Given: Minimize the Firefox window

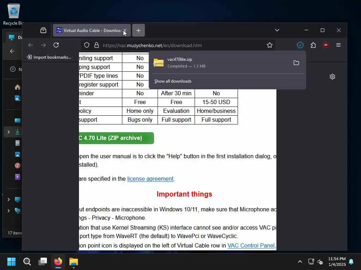Looking at the screenshot, I should 306,30.
